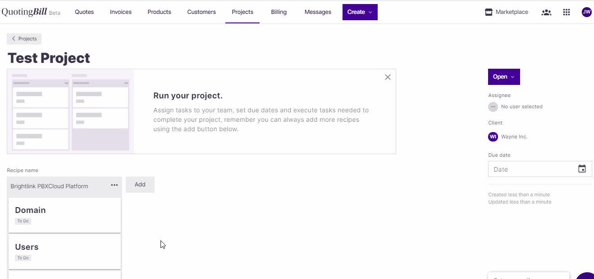This screenshot has height=279, width=594.
Task: Expand the Create dropdown button
Action: coord(360,12)
